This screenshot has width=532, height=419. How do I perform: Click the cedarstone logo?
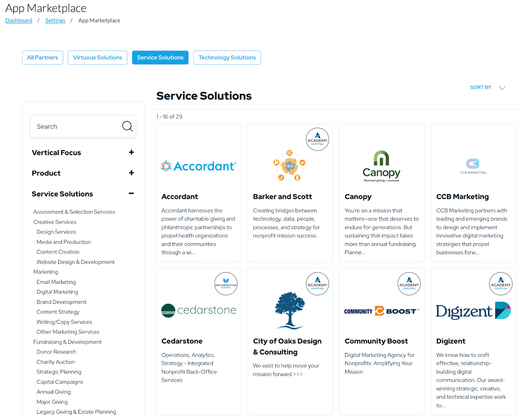coord(199,310)
